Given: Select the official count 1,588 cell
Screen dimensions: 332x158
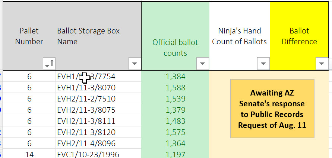Looking at the screenshot, I should [175, 88].
